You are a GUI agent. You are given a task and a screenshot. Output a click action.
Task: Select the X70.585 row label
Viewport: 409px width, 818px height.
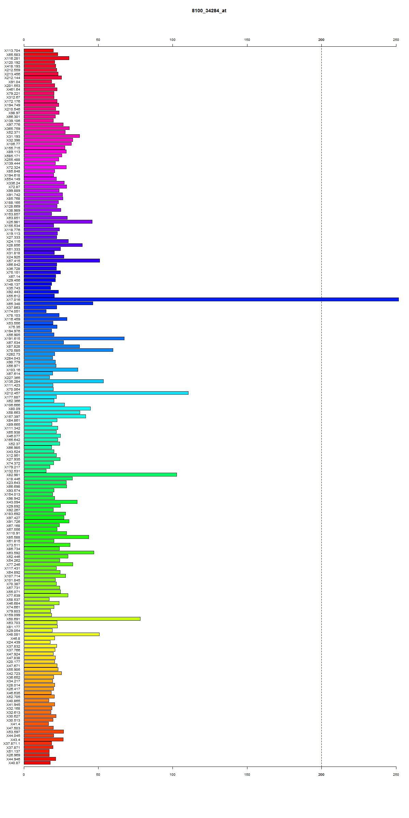pyautogui.click(x=13, y=350)
